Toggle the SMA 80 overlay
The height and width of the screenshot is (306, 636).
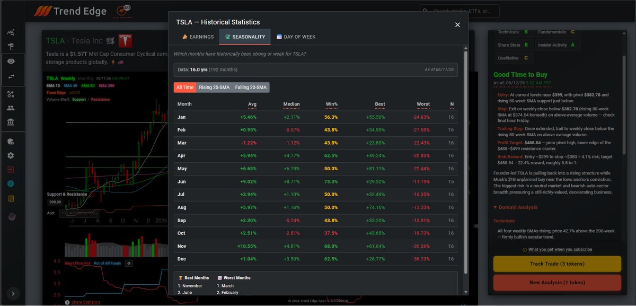[x=88, y=85]
